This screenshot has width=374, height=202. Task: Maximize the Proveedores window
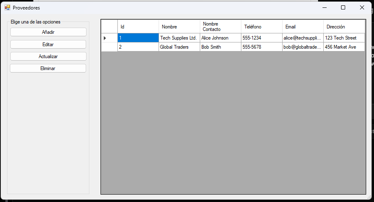343,7
